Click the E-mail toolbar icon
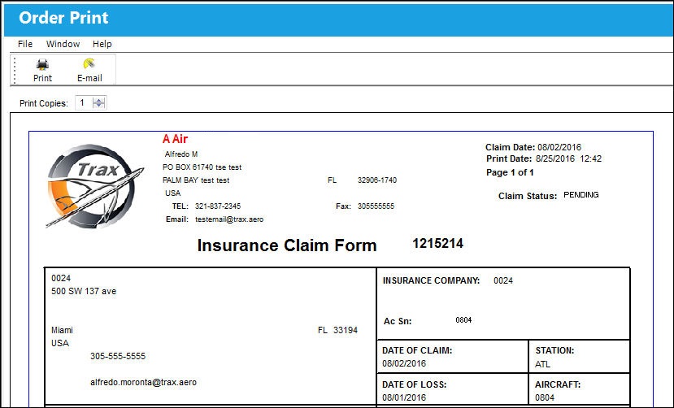 (x=89, y=63)
